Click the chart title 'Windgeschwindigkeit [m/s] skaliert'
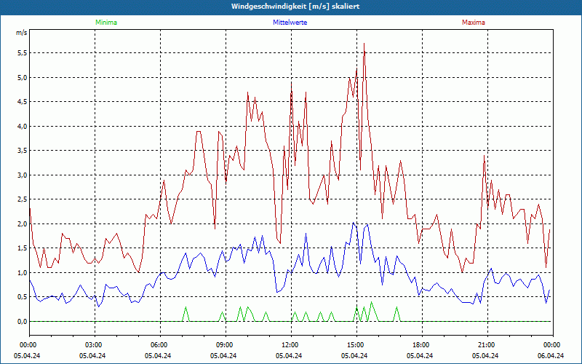 (x=295, y=7)
